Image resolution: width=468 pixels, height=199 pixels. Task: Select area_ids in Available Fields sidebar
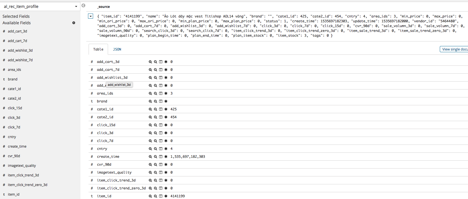(x=14, y=70)
